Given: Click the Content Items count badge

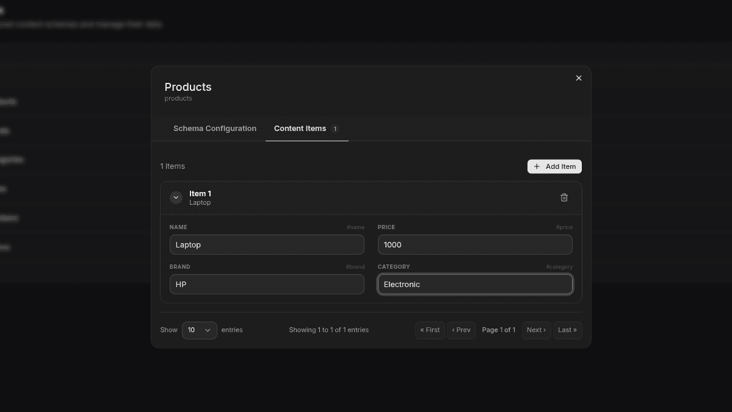Looking at the screenshot, I should tap(335, 129).
